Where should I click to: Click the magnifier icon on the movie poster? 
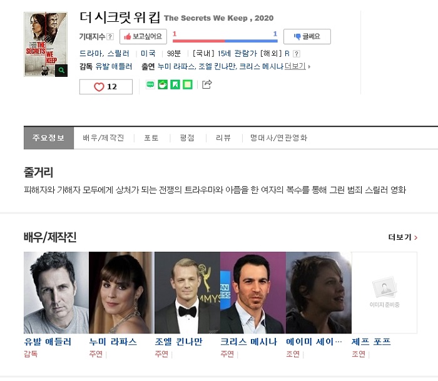click(61, 71)
